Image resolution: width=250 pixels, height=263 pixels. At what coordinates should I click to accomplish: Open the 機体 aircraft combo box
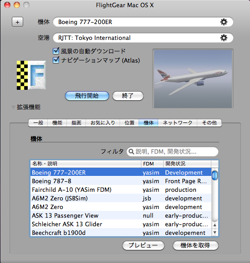coord(143,22)
